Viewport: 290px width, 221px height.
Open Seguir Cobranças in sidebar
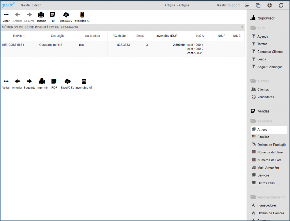pyautogui.click(x=267, y=67)
